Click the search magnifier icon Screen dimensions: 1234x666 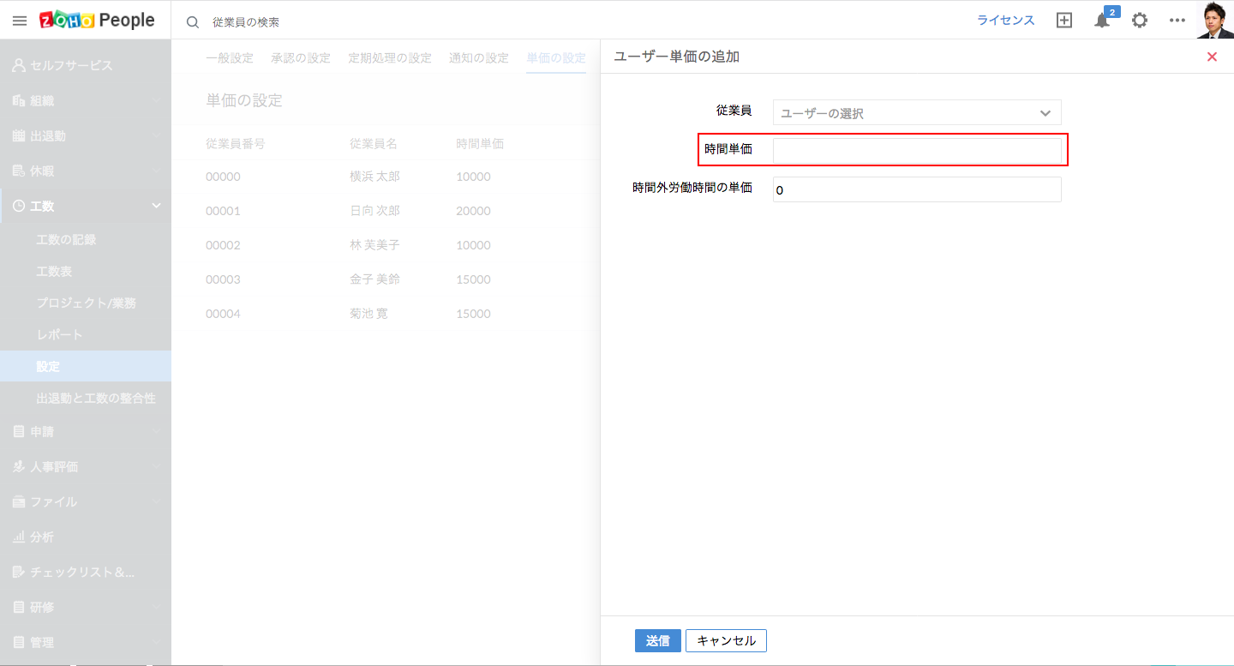193,21
